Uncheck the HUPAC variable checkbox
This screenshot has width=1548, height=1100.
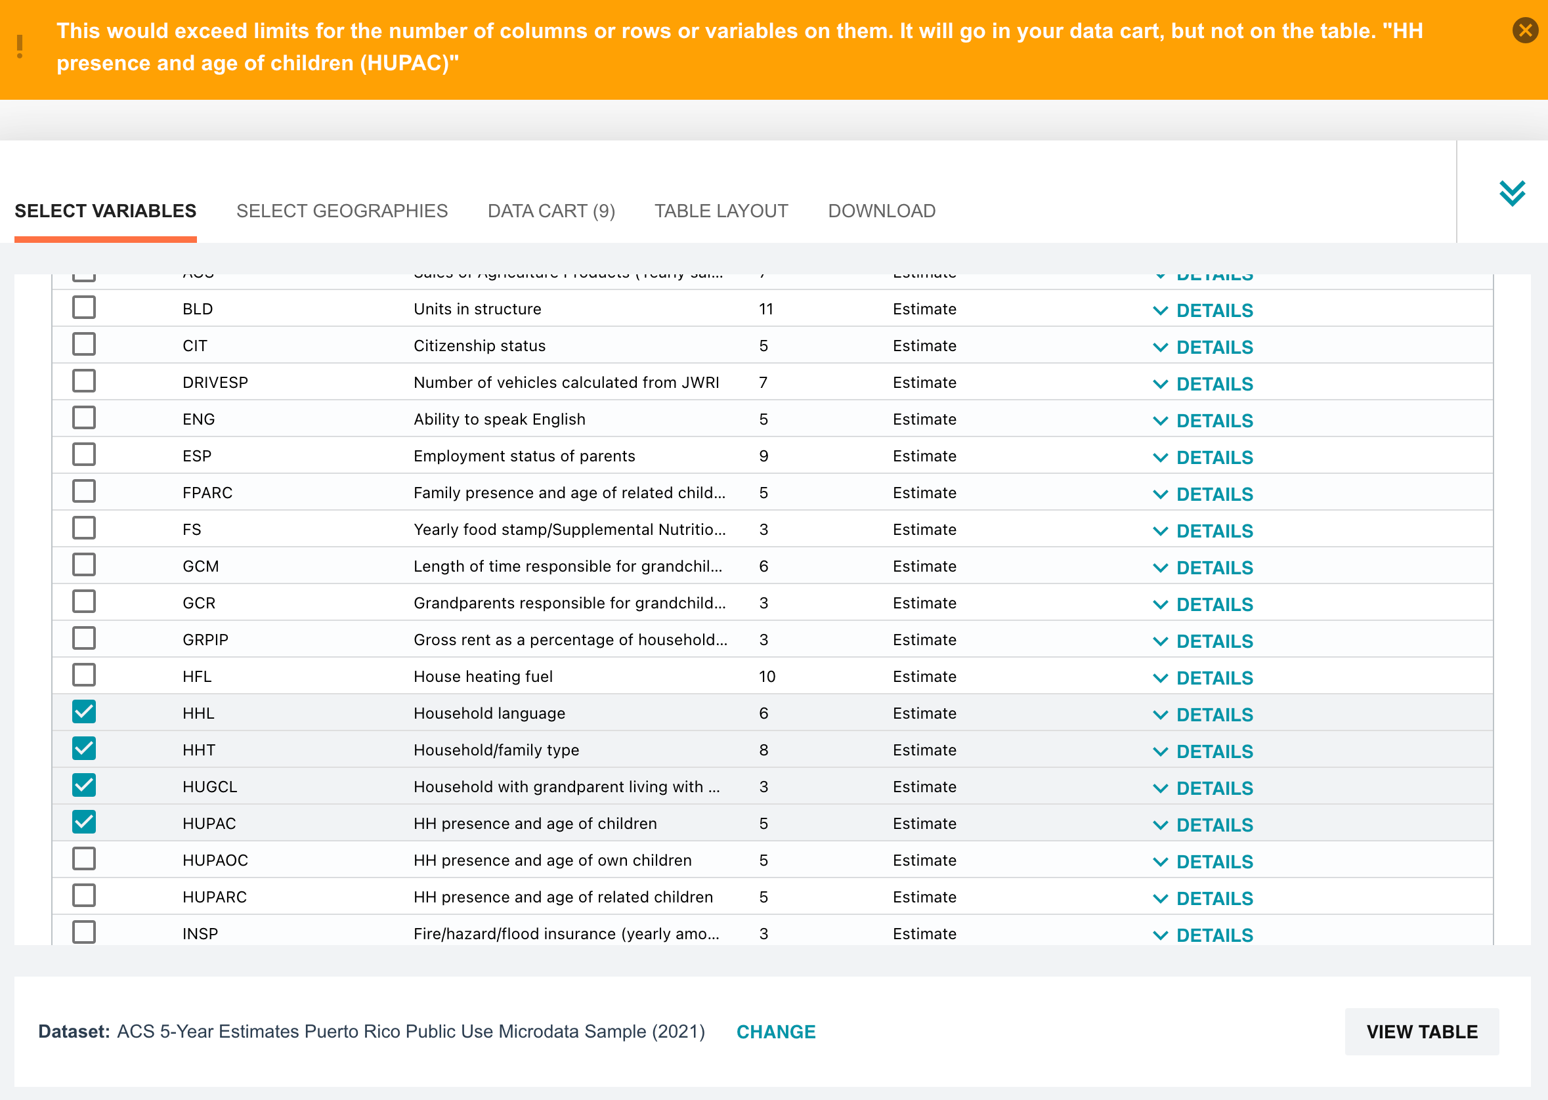(x=84, y=822)
